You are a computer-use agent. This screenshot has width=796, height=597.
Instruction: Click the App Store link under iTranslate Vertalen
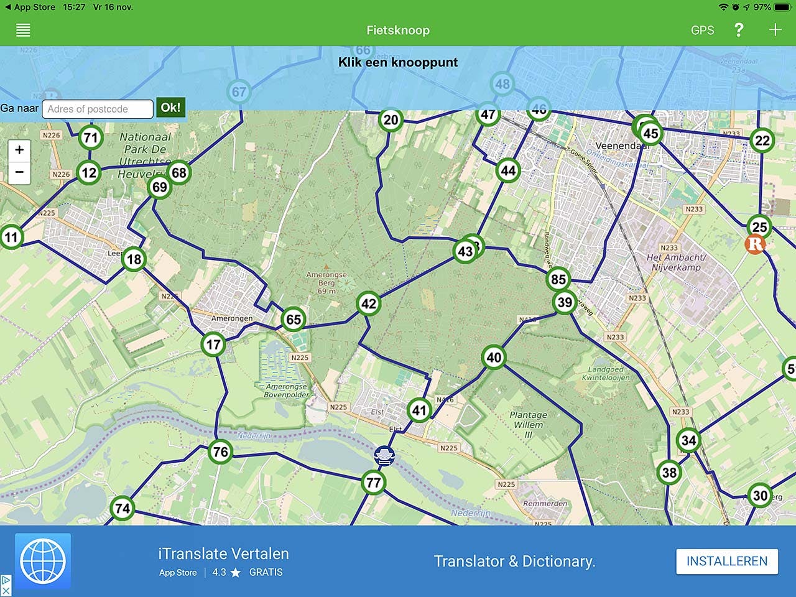(x=178, y=573)
